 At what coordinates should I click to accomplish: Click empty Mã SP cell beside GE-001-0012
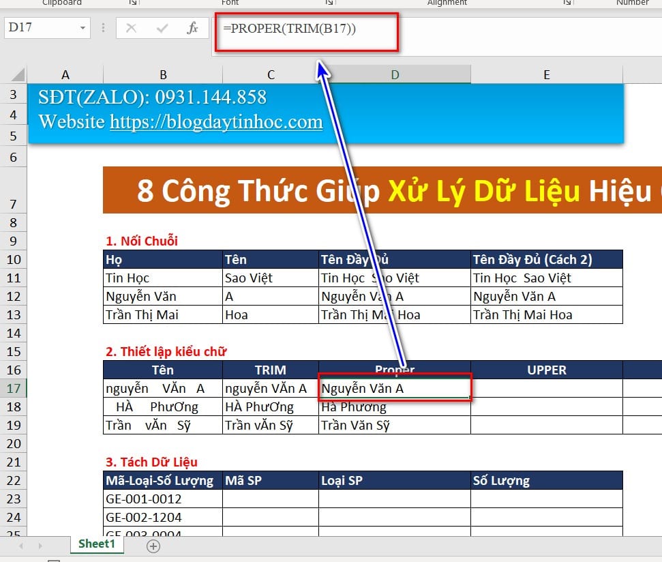coord(271,499)
